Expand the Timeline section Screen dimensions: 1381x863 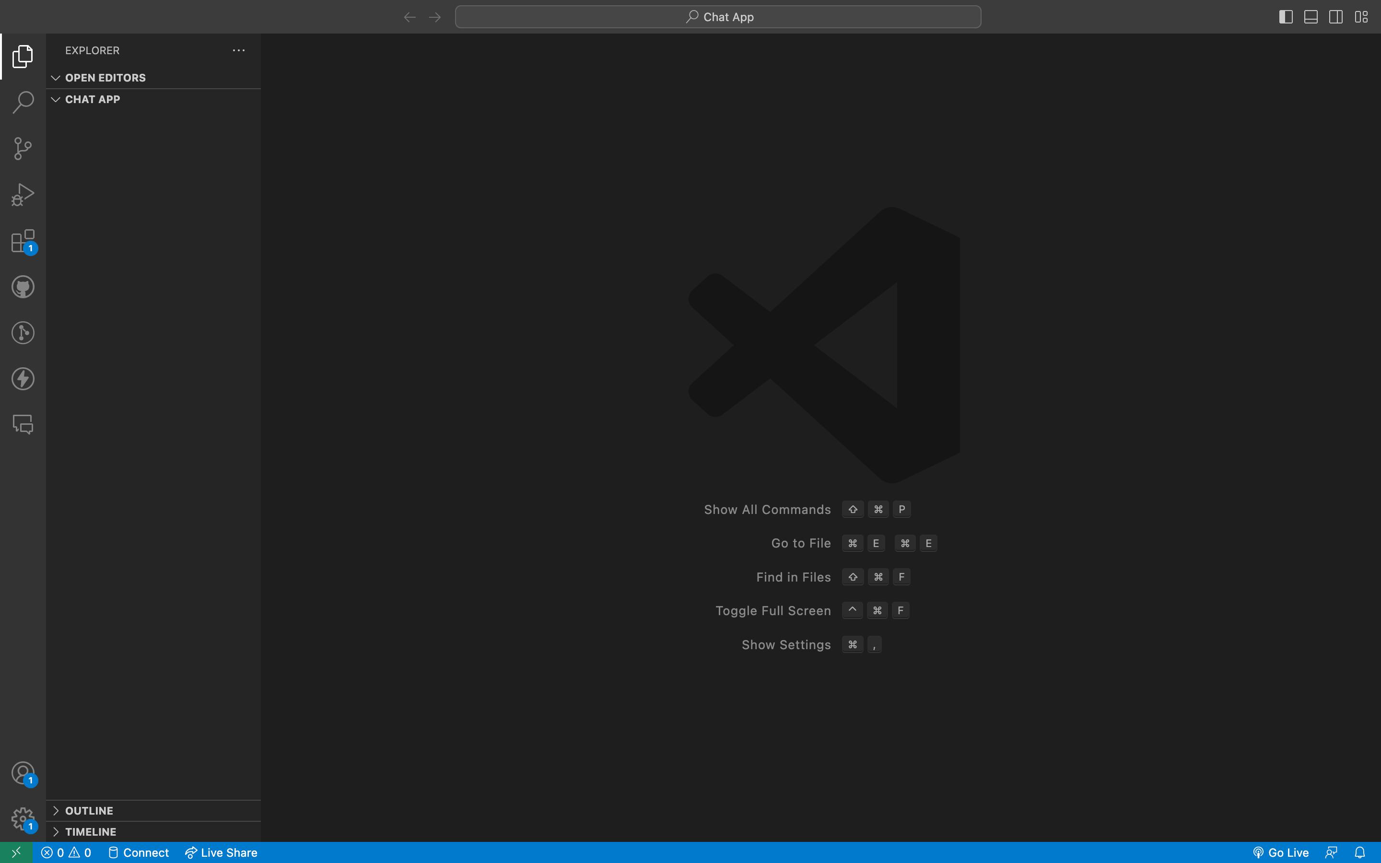[153, 832]
